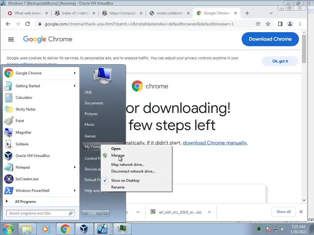Open options chevron for the cut-off download item
Screen dimensions: 314x235
tap(138, 212)
